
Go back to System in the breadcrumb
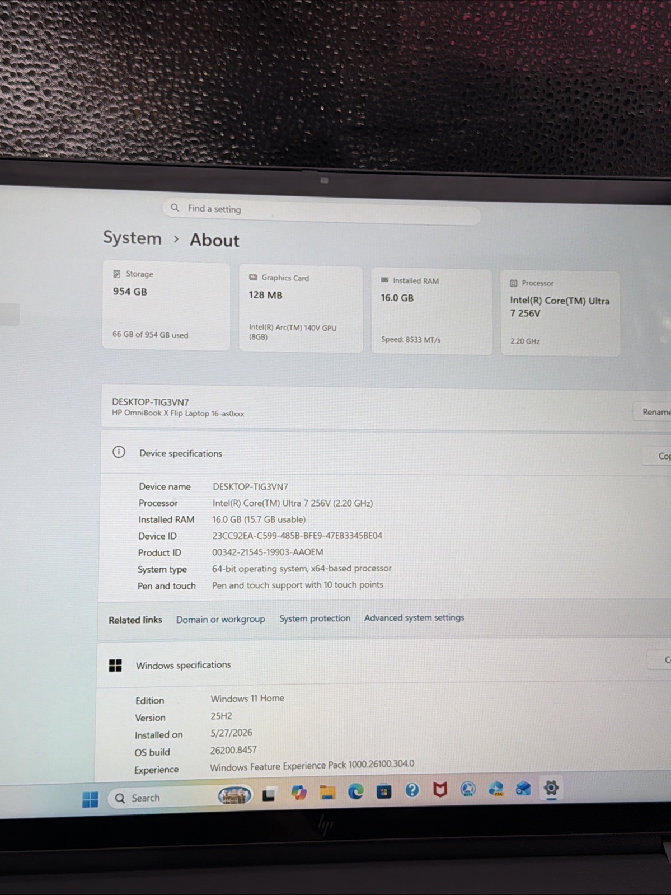[132, 238]
